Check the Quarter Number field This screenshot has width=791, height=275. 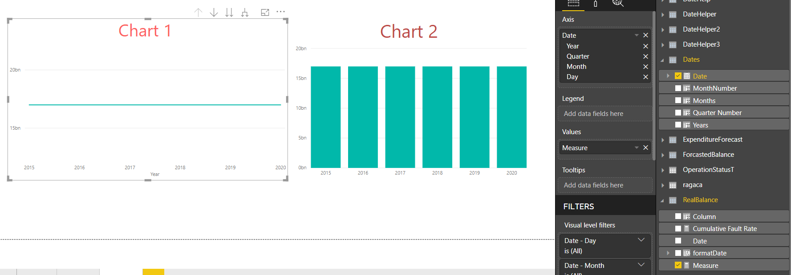678,112
